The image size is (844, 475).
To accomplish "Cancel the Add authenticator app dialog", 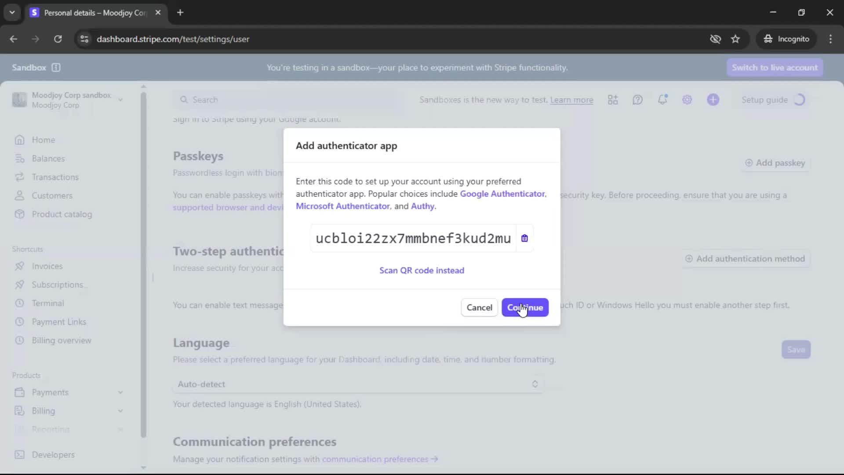I will coord(479,307).
